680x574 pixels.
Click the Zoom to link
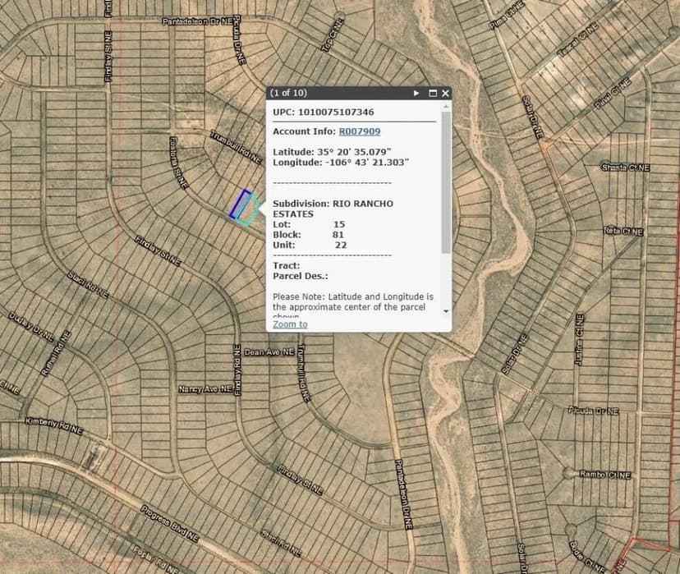[289, 324]
